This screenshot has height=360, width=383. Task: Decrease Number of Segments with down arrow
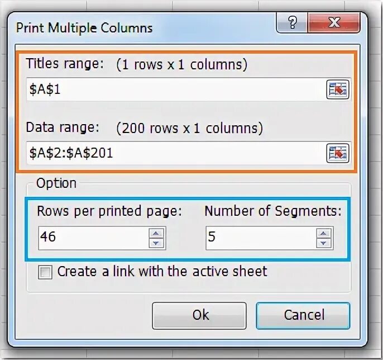point(325,243)
